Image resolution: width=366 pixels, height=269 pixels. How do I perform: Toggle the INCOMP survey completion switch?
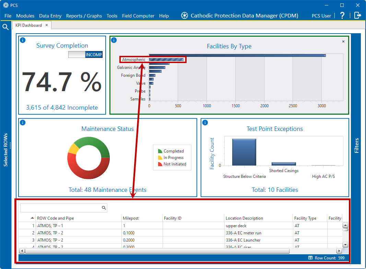(85, 54)
